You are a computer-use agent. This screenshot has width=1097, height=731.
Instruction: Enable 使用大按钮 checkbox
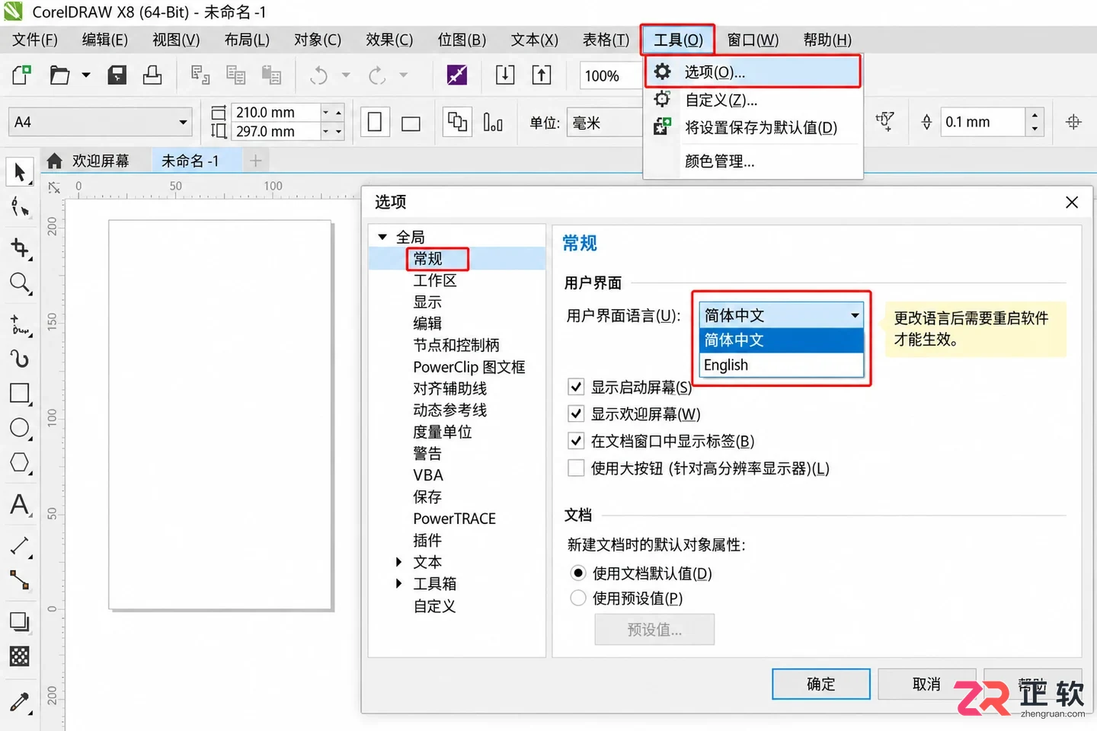(x=576, y=468)
